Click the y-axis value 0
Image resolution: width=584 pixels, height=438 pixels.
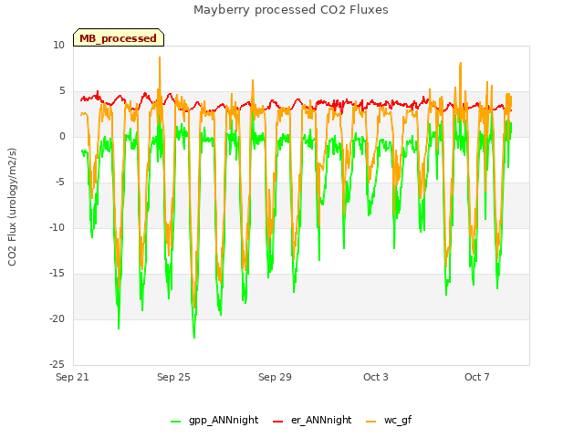click(62, 136)
